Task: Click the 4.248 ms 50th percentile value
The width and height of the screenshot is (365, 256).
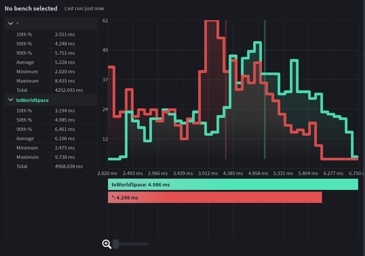Action: (65, 44)
